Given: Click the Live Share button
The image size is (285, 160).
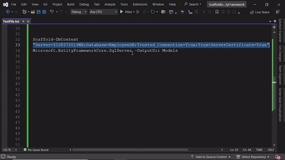Looking at the screenshot, I should (x=260, y=12).
